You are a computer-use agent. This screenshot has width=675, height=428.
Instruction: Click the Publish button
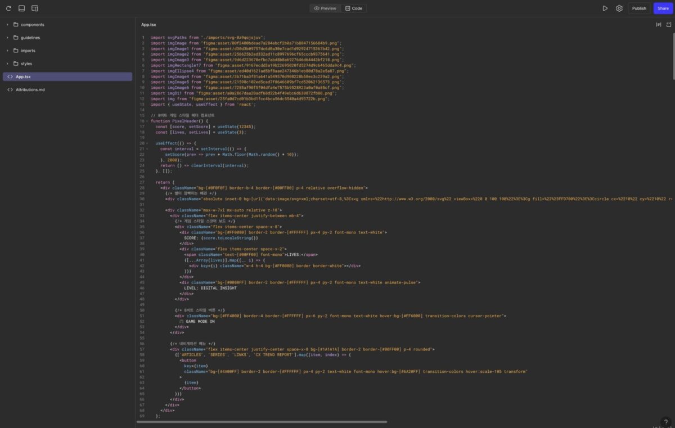639,8
